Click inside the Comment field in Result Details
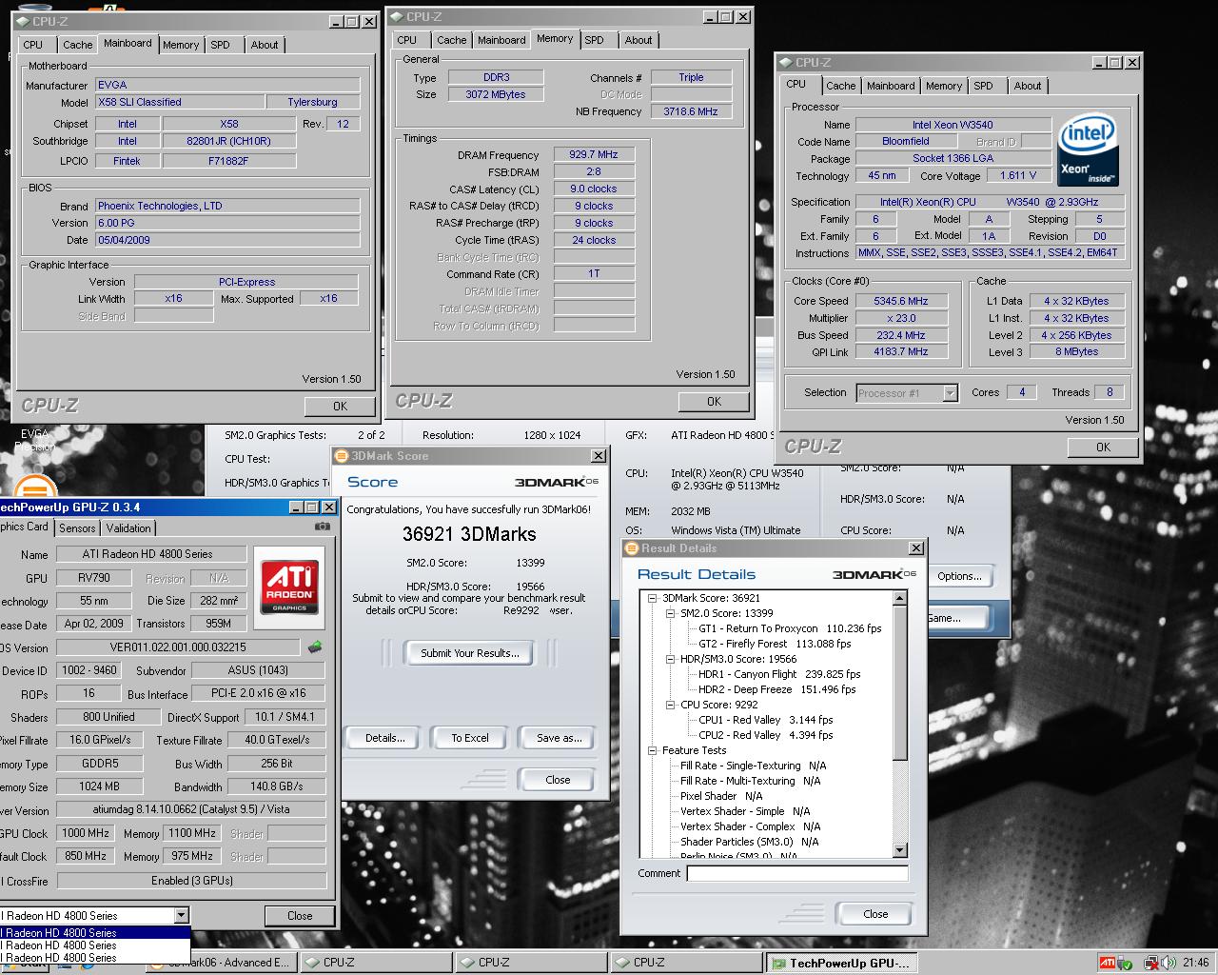The width and height of the screenshot is (1218, 975). pyautogui.click(x=797, y=873)
